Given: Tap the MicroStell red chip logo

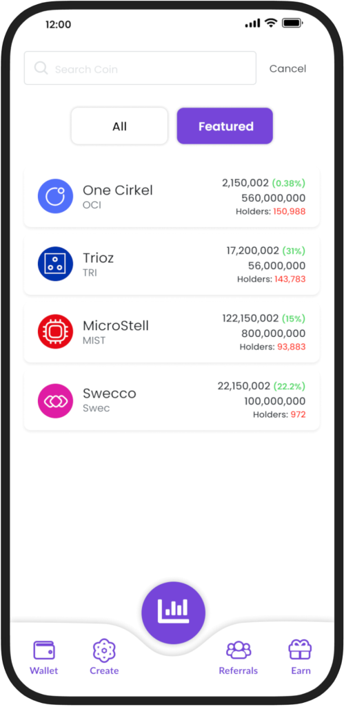Looking at the screenshot, I should tap(55, 332).
